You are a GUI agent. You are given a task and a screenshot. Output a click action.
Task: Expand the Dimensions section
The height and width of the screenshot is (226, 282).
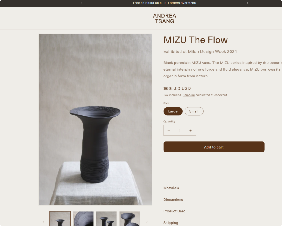pyautogui.click(x=173, y=200)
